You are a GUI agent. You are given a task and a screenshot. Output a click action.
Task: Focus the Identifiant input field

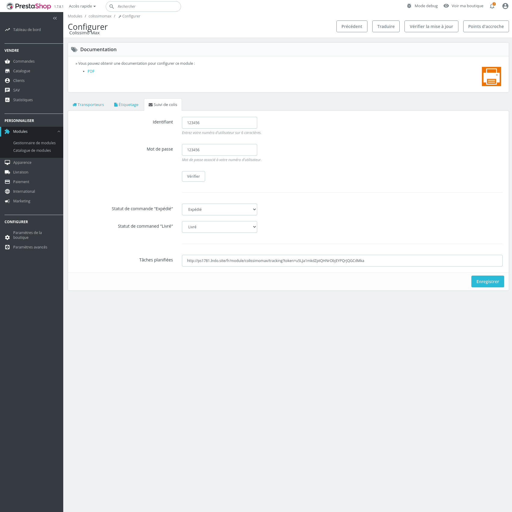(220, 123)
